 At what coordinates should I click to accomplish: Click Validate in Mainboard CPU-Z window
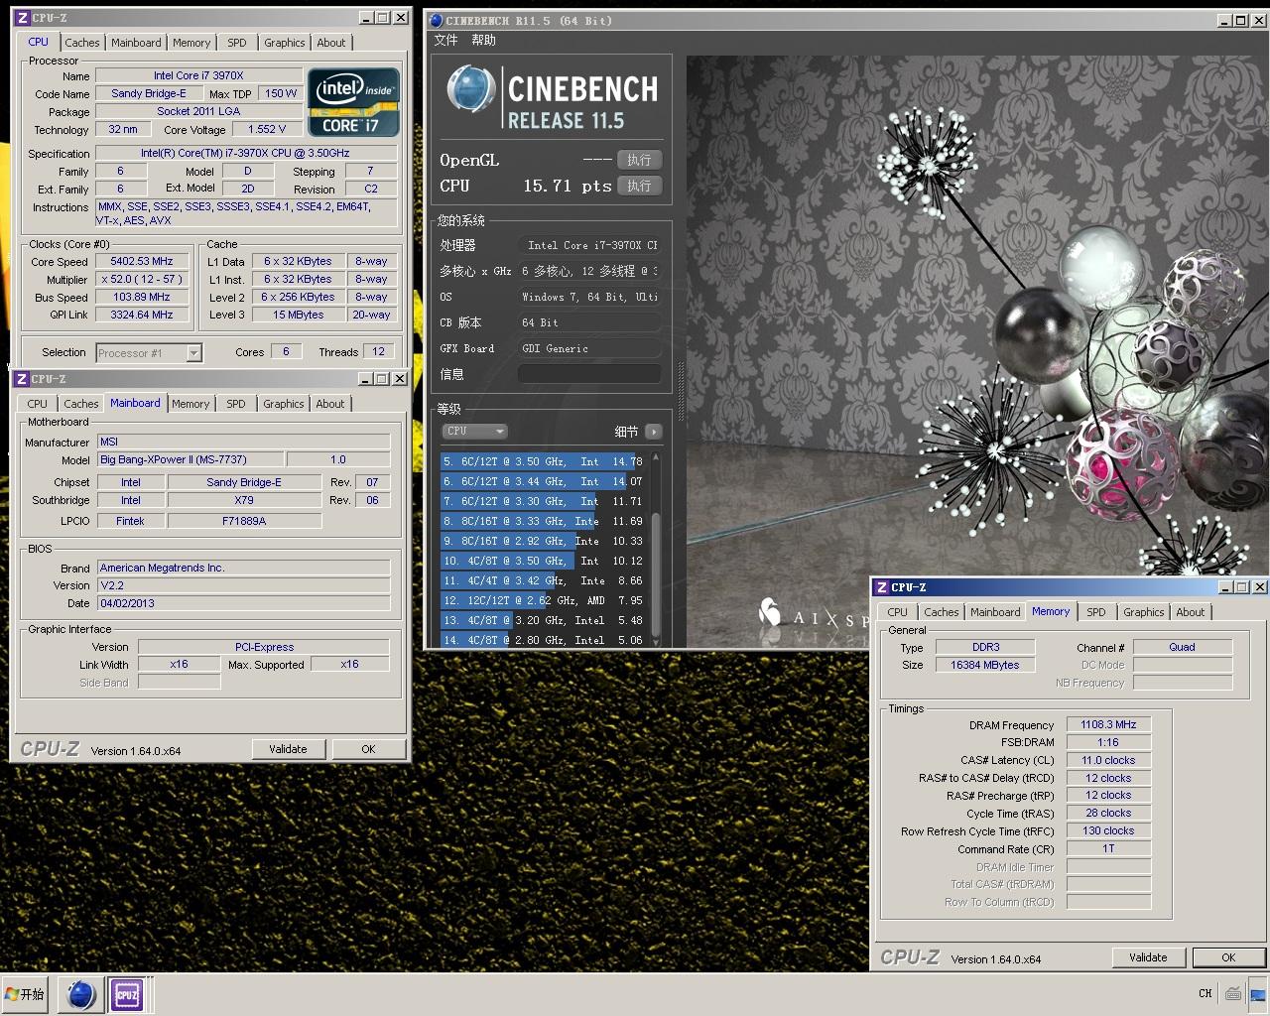(288, 749)
